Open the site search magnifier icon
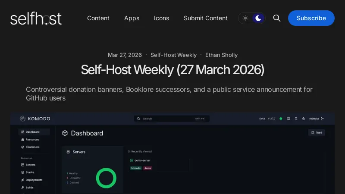345x194 pixels. (x=277, y=18)
